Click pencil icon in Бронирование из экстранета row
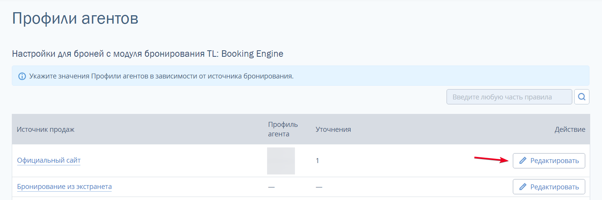 523,187
